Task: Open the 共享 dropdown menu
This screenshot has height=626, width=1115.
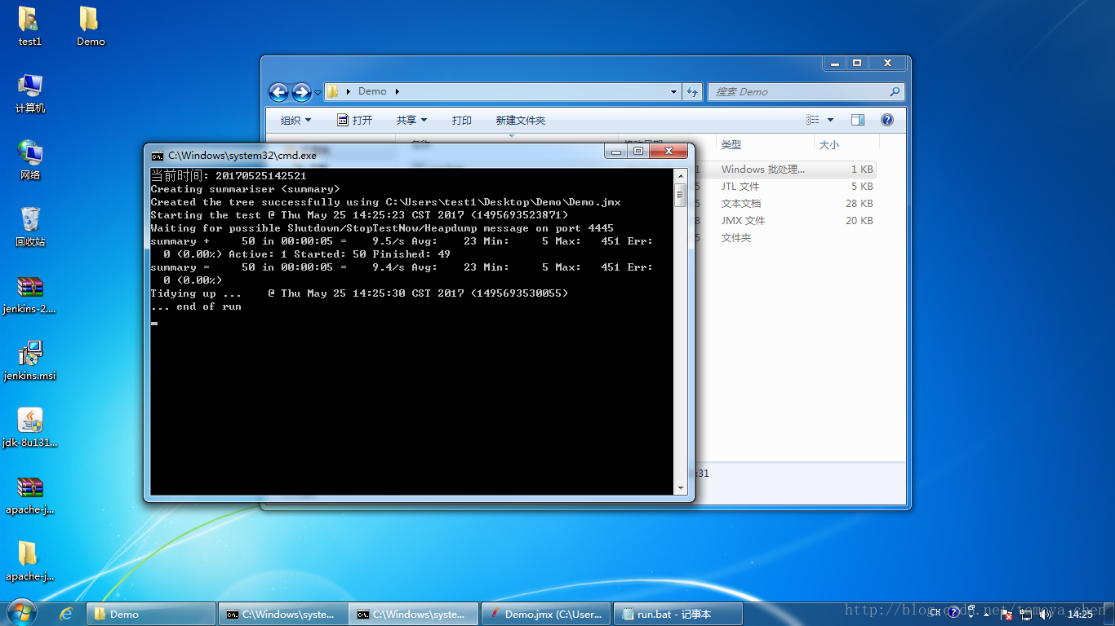Action: pyautogui.click(x=412, y=120)
